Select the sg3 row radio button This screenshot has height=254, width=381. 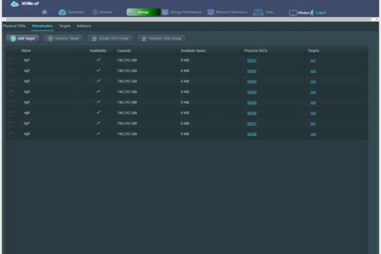click(11, 81)
